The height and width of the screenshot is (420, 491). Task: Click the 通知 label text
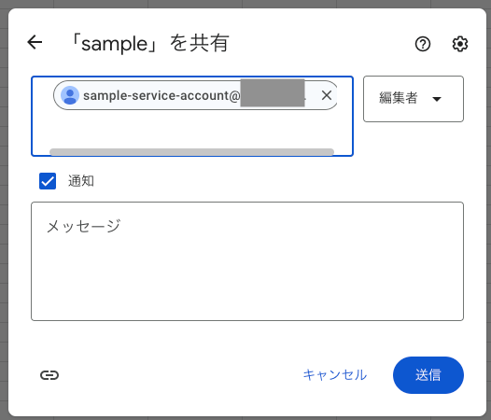tap(81, 181)
